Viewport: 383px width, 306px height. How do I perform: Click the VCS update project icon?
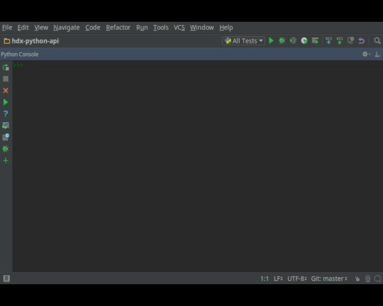(328, 40)
